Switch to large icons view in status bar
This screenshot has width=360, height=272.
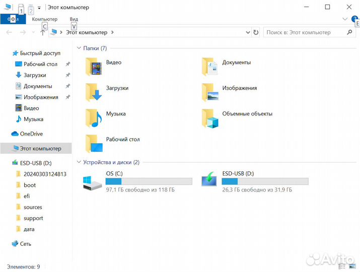[352, 266]
